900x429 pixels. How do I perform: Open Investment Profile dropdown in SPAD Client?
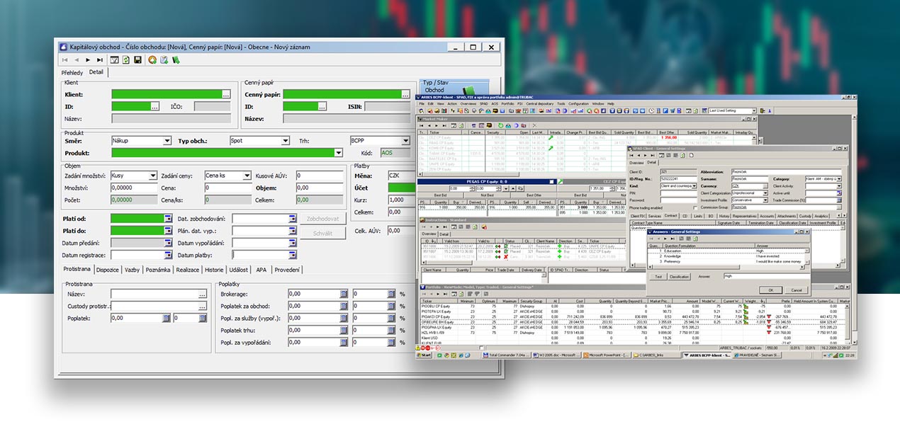(766, 200)
